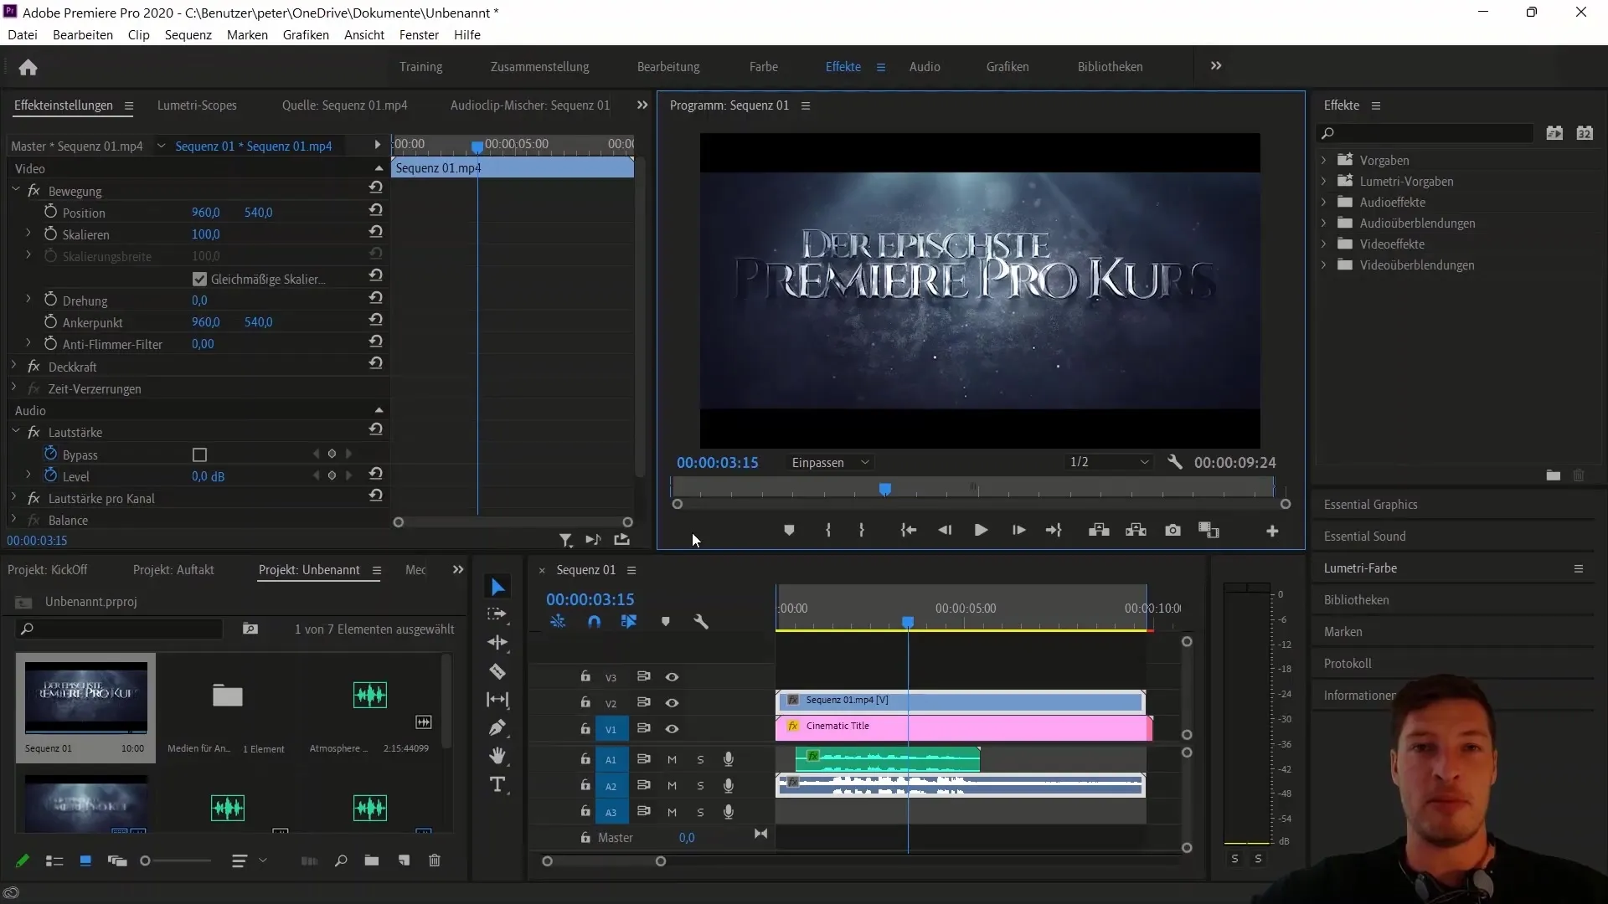
Task: Mute track A1
Action: [x=672, y=760]
